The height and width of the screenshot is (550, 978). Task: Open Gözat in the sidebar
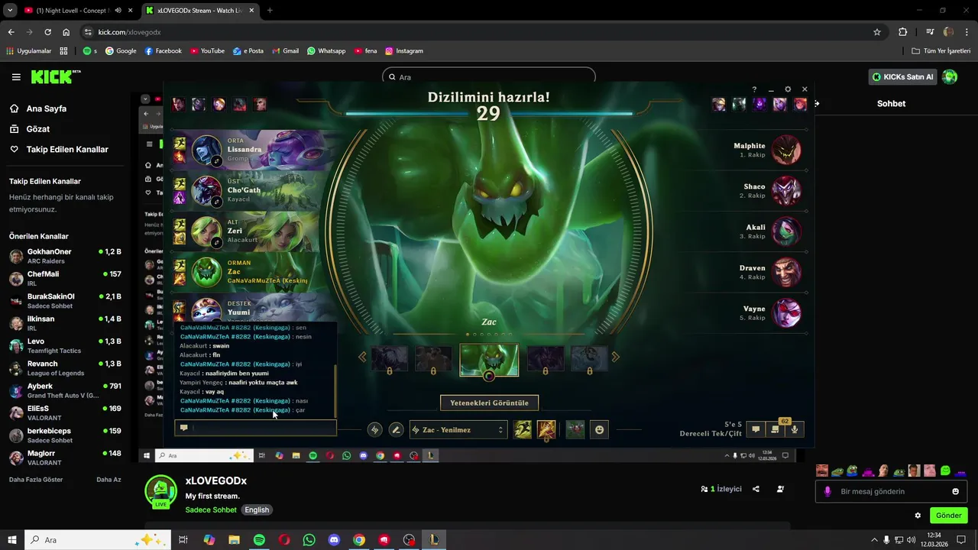point(37,129)
